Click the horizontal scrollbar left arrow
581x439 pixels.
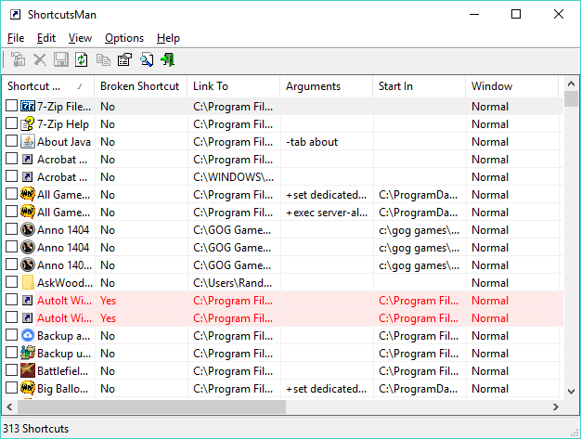tap(10, 407)
